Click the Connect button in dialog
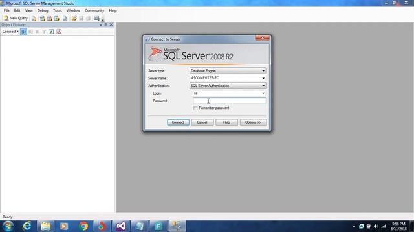Viewport: 414px width, 232px height. click(178, 122)
